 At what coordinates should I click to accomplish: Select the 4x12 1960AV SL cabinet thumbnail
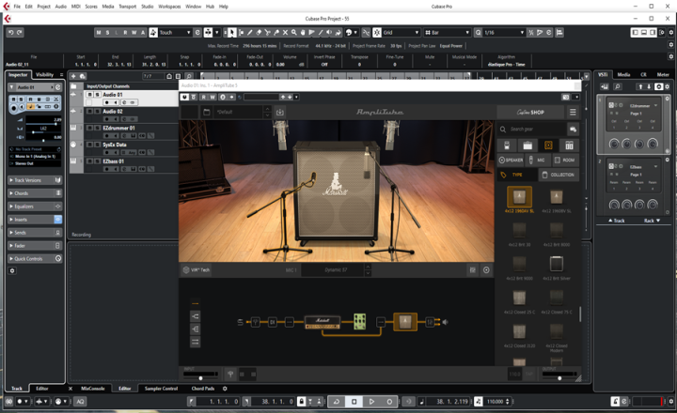tap(519, 197)
